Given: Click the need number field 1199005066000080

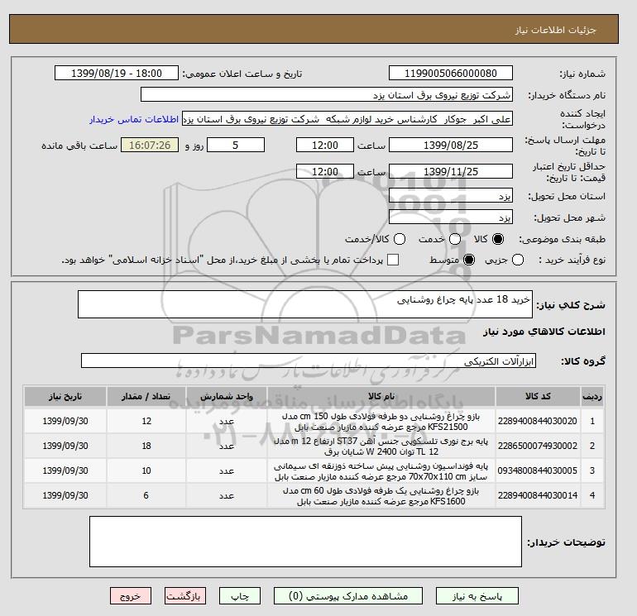Looking at the screenshot, I should [451, 73].
